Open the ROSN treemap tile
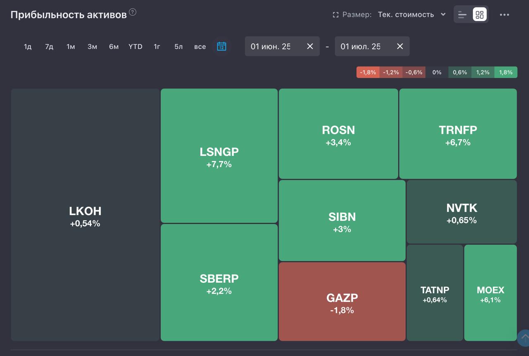Screen dimensions: 529x356 tap(338, 134)
